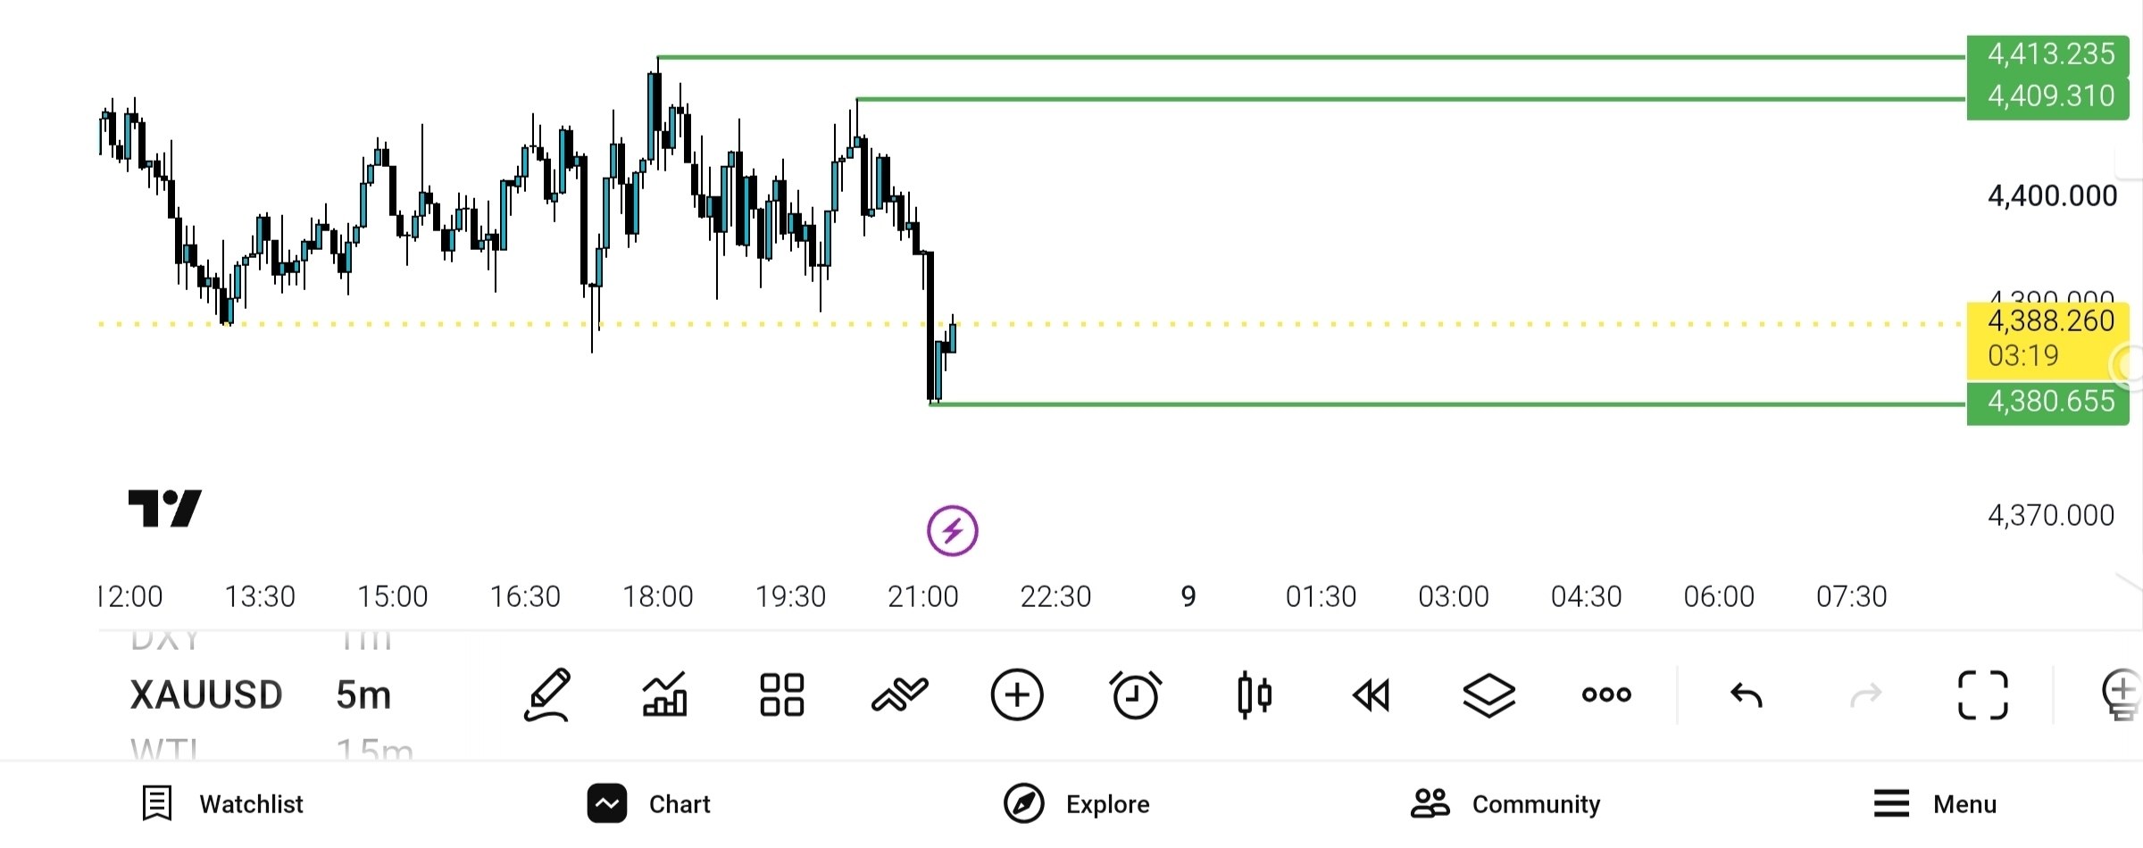
Task: Change chart type with the candlestick icon
Action: pos(1254,694)
